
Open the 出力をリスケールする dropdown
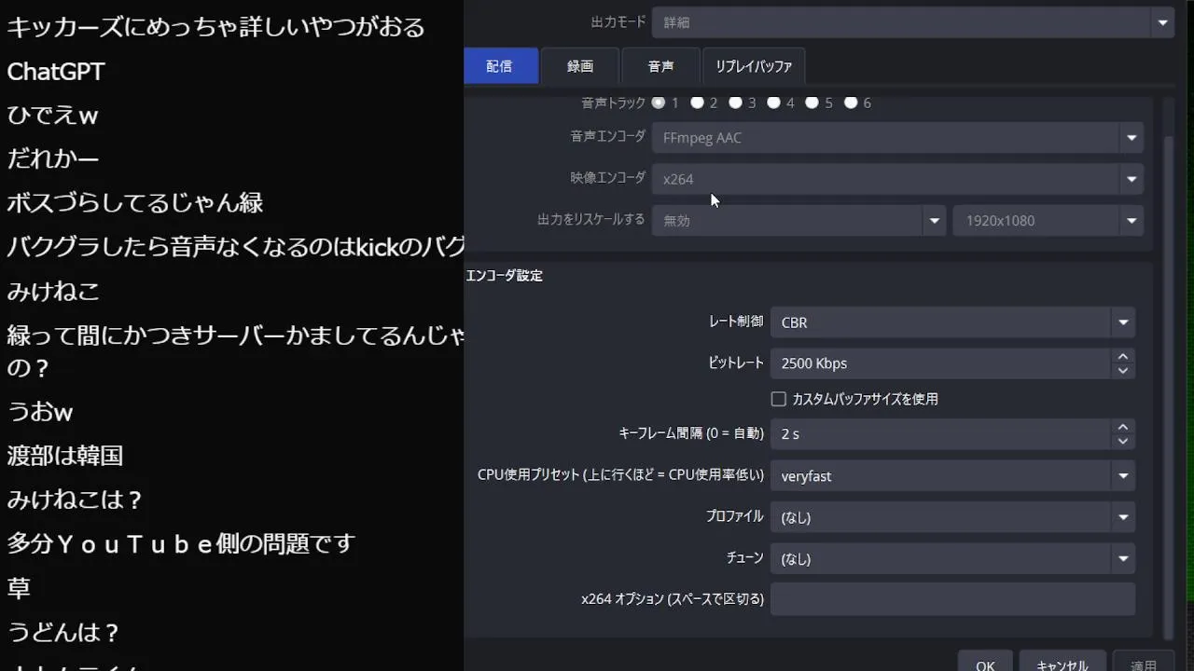click(798, 221)
